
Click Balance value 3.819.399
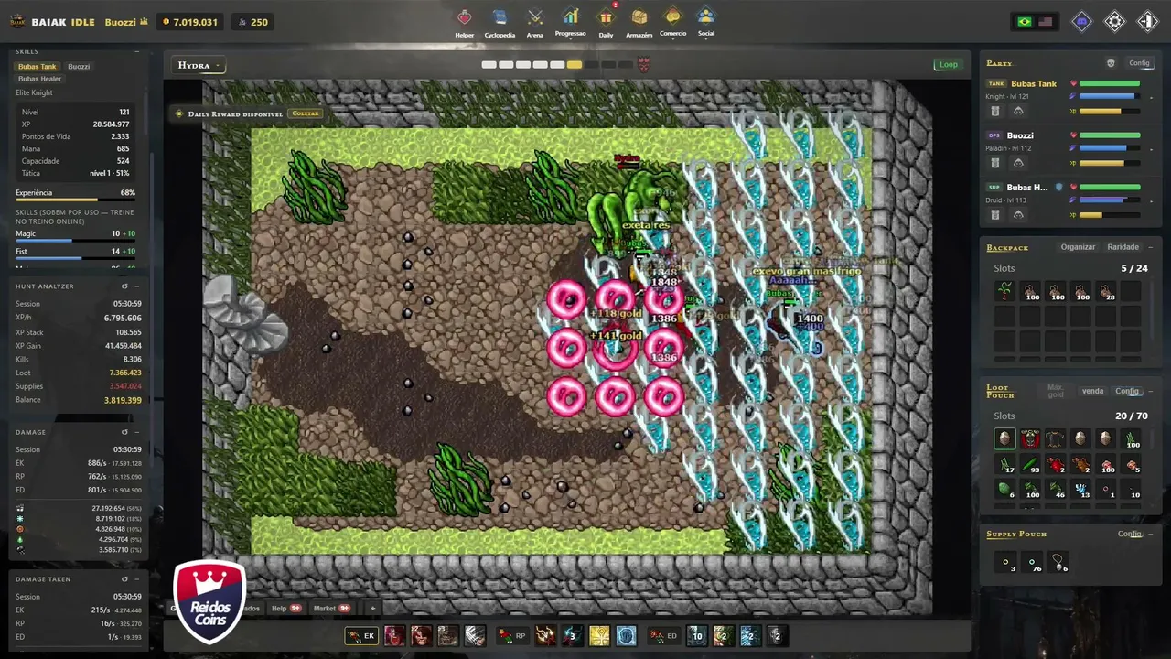click(x=124, y=400)
